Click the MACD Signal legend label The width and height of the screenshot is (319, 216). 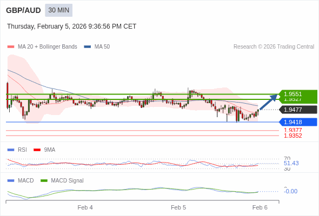(67, 180)
